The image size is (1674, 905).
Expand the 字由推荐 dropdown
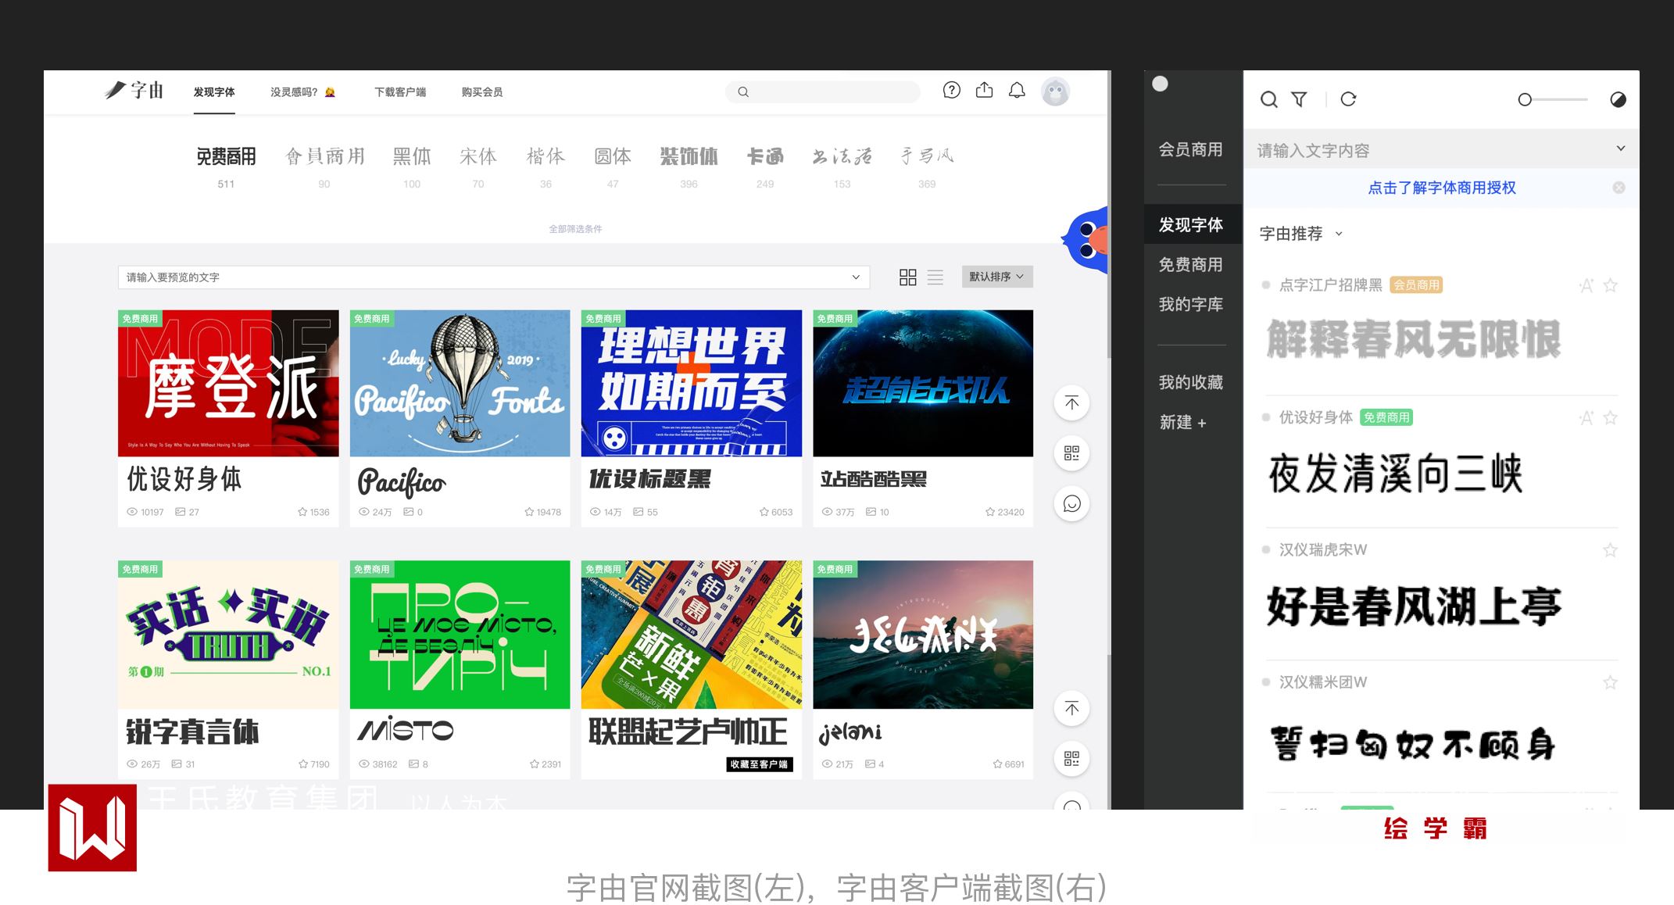point(1300,234)
